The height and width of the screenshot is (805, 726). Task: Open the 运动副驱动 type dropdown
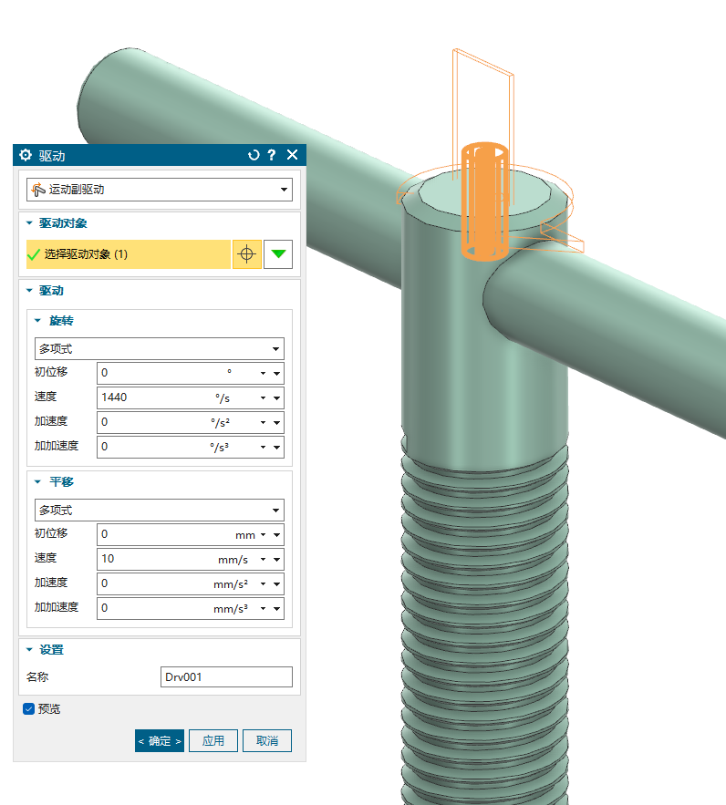click(160, 190)
